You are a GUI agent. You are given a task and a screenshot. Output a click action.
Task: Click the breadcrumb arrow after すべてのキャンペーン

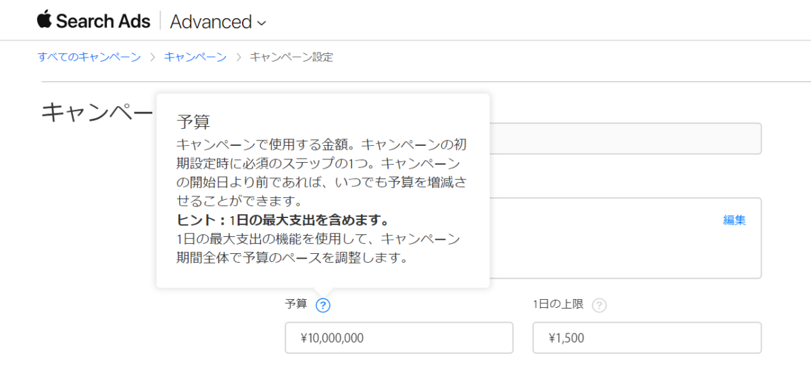(153, 57)
